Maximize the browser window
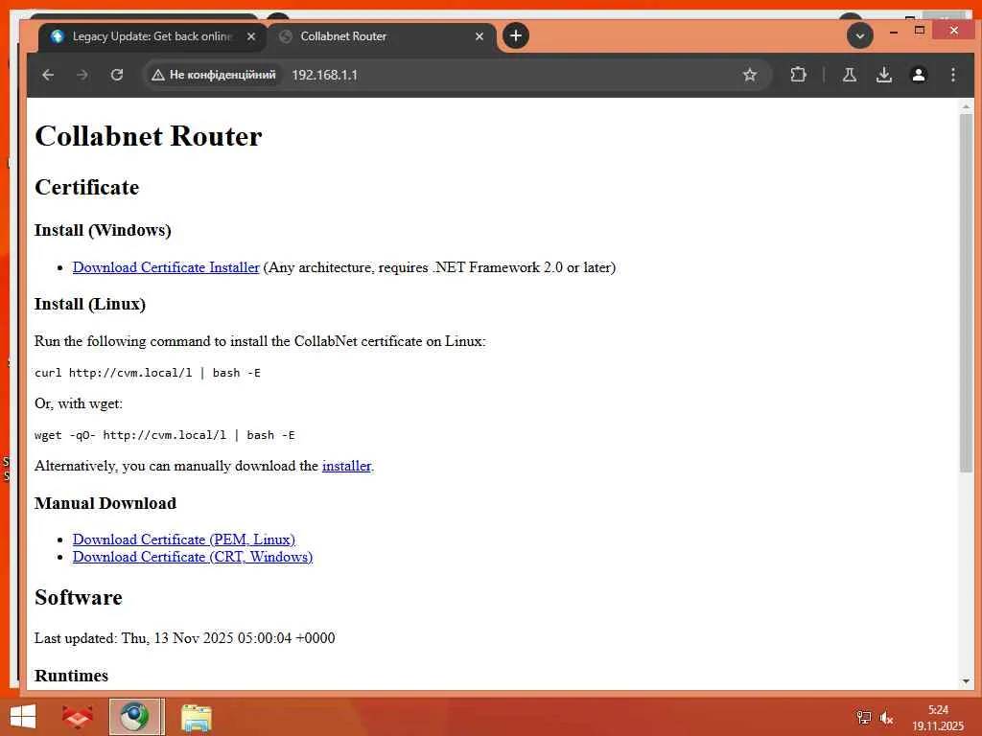Viewport: 982px width, 736px height. pos(920,30)
